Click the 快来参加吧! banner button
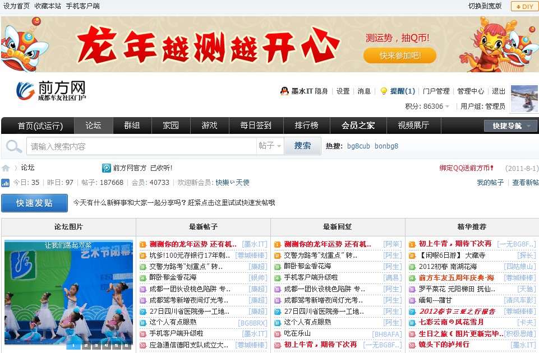 point(400,55)
